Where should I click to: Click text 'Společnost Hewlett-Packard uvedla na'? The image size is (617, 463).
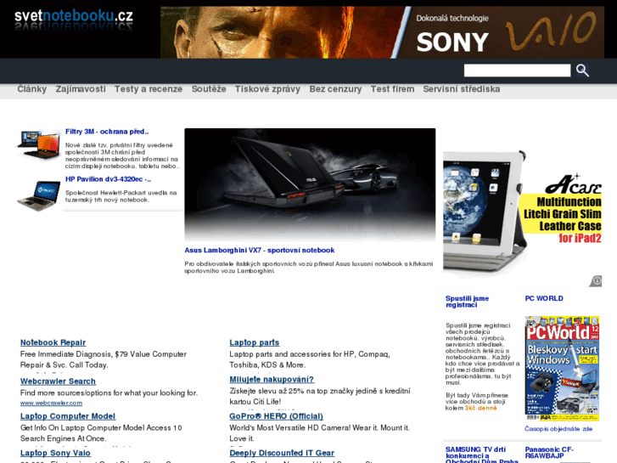121,193
